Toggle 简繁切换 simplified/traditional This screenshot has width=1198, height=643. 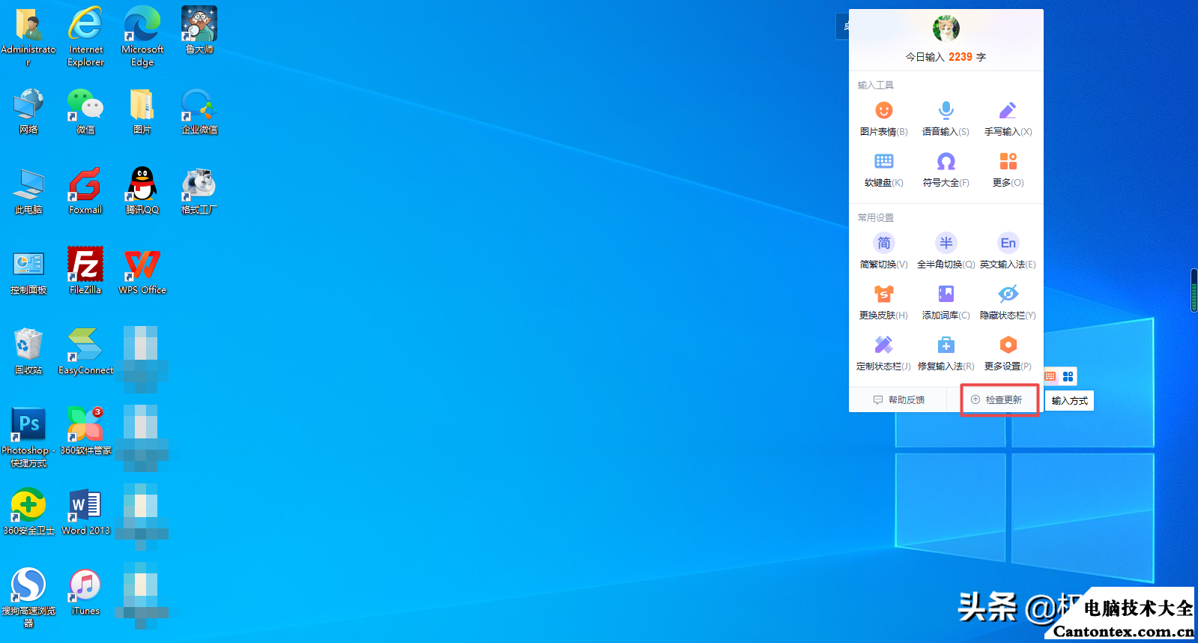(x=884, y=252)
